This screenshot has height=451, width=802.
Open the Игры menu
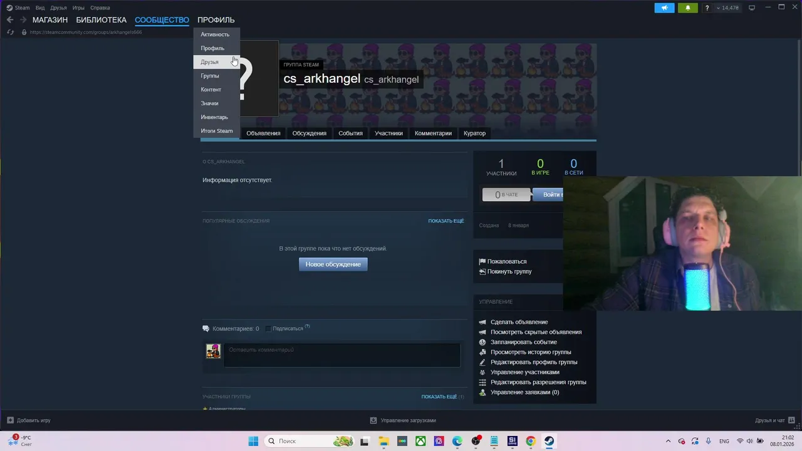(78, 8)
